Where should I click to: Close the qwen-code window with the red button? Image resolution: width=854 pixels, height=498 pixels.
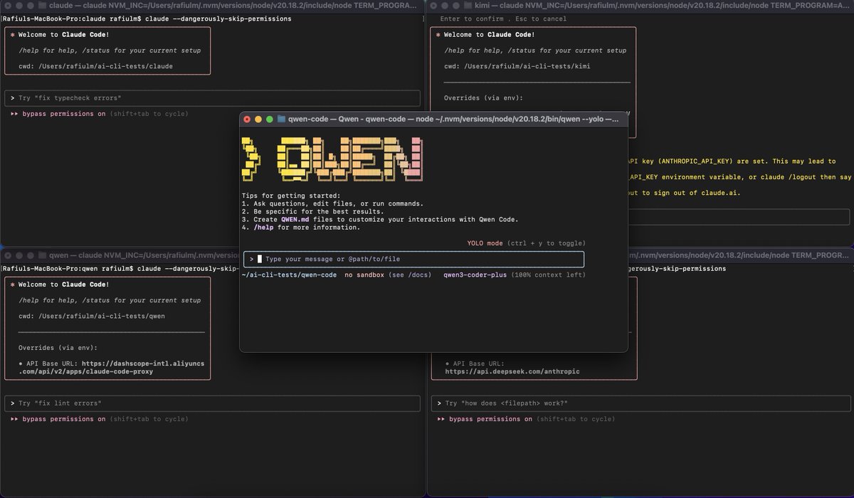(x=247, y=119)
